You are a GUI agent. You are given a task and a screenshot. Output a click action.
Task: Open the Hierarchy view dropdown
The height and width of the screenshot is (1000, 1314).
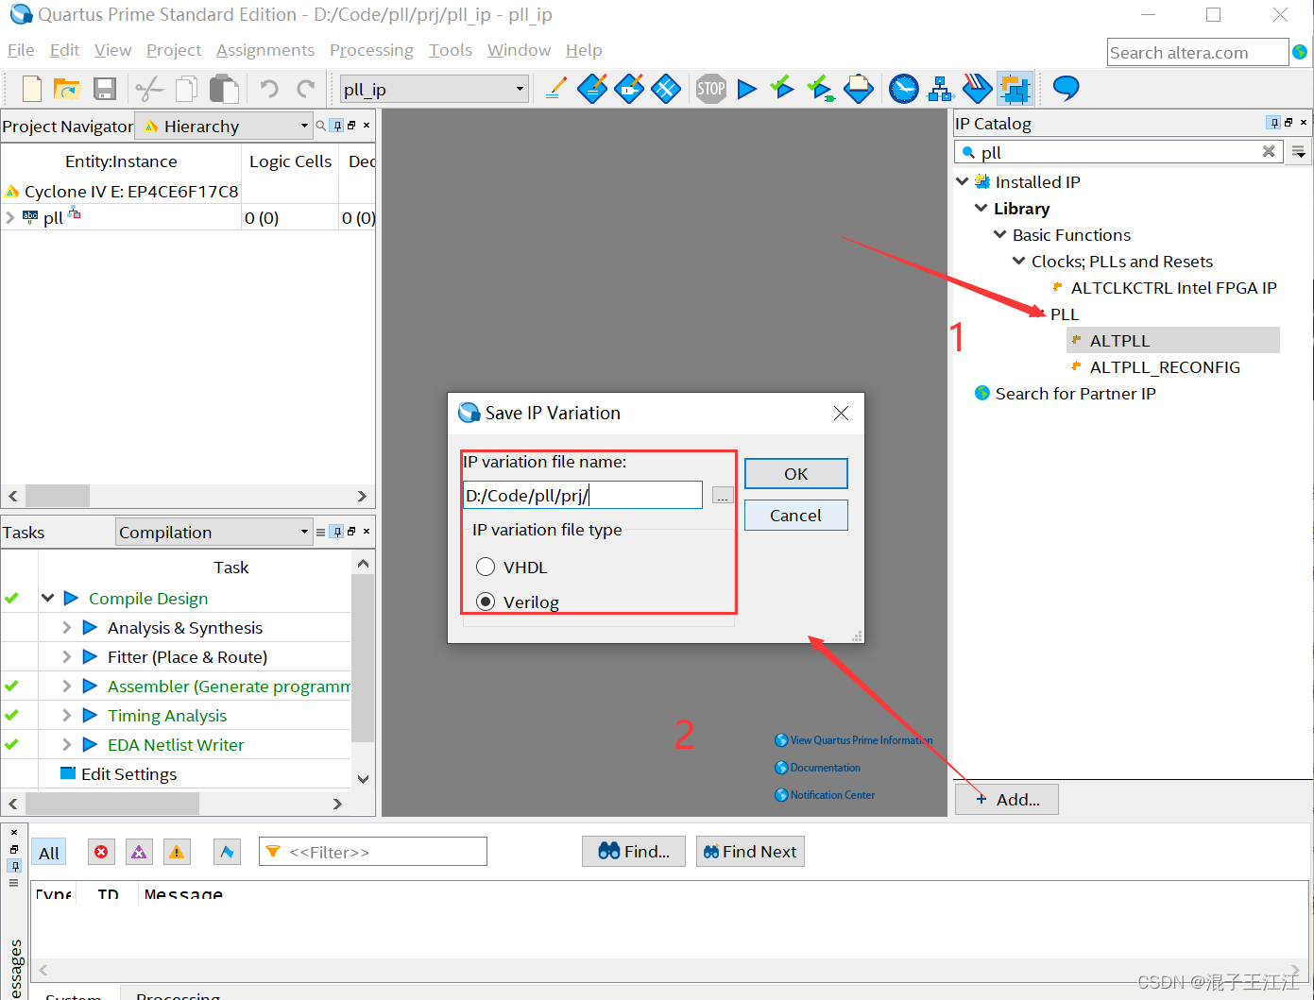pyautogui.click(x=304, y=126)
